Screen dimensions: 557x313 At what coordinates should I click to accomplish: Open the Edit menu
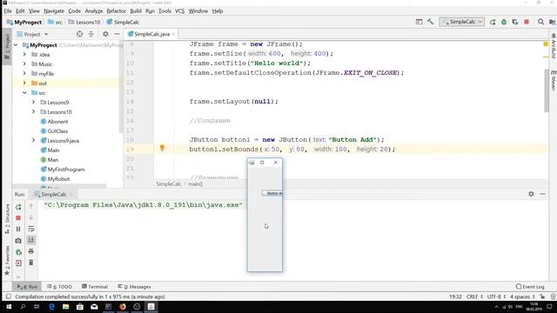coord(20,11)
